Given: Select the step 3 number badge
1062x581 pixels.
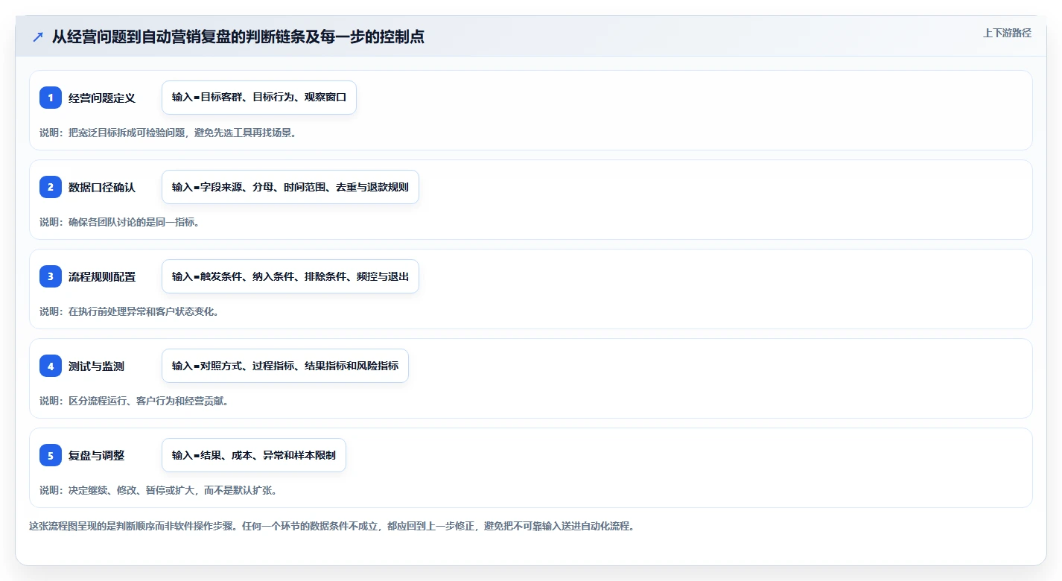Looking at the screenshot, I should click(x=51, y=276).
